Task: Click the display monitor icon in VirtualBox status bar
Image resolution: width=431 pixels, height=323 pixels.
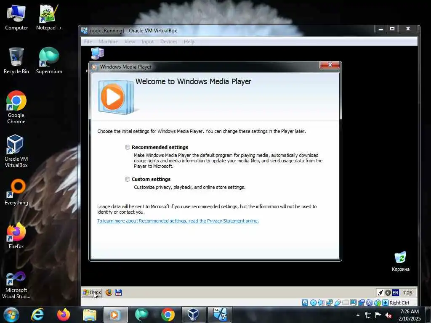Action: coord(354,303)
